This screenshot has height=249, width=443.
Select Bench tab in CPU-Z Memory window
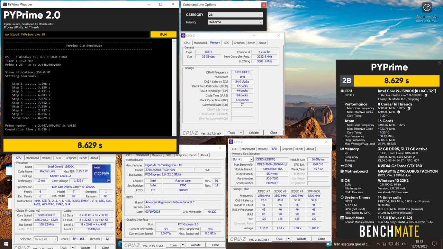pos(252,43)
